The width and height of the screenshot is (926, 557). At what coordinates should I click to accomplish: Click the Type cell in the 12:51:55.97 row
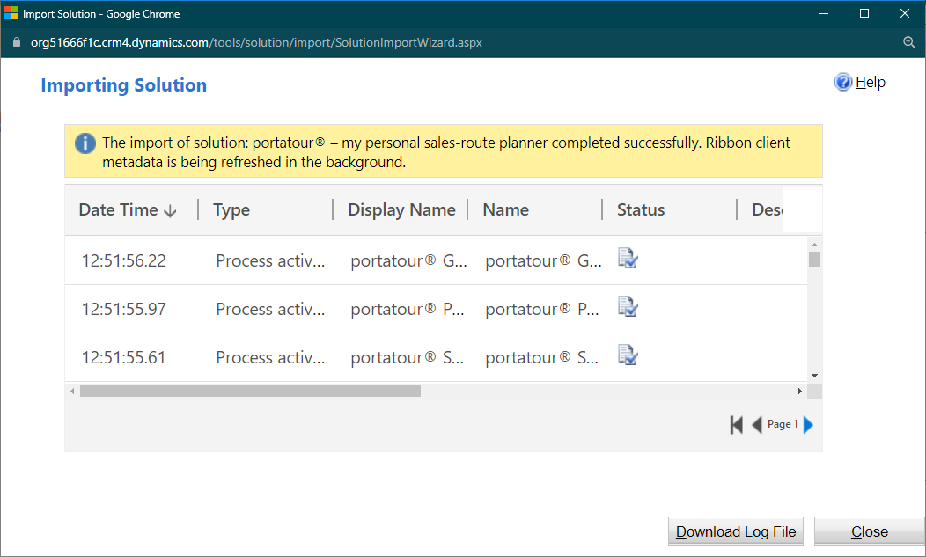(x=270, y=309)
